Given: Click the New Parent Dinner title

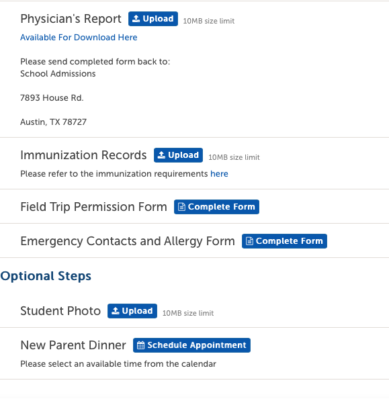Looking at the screenshot, I should [x=73, y=345].
